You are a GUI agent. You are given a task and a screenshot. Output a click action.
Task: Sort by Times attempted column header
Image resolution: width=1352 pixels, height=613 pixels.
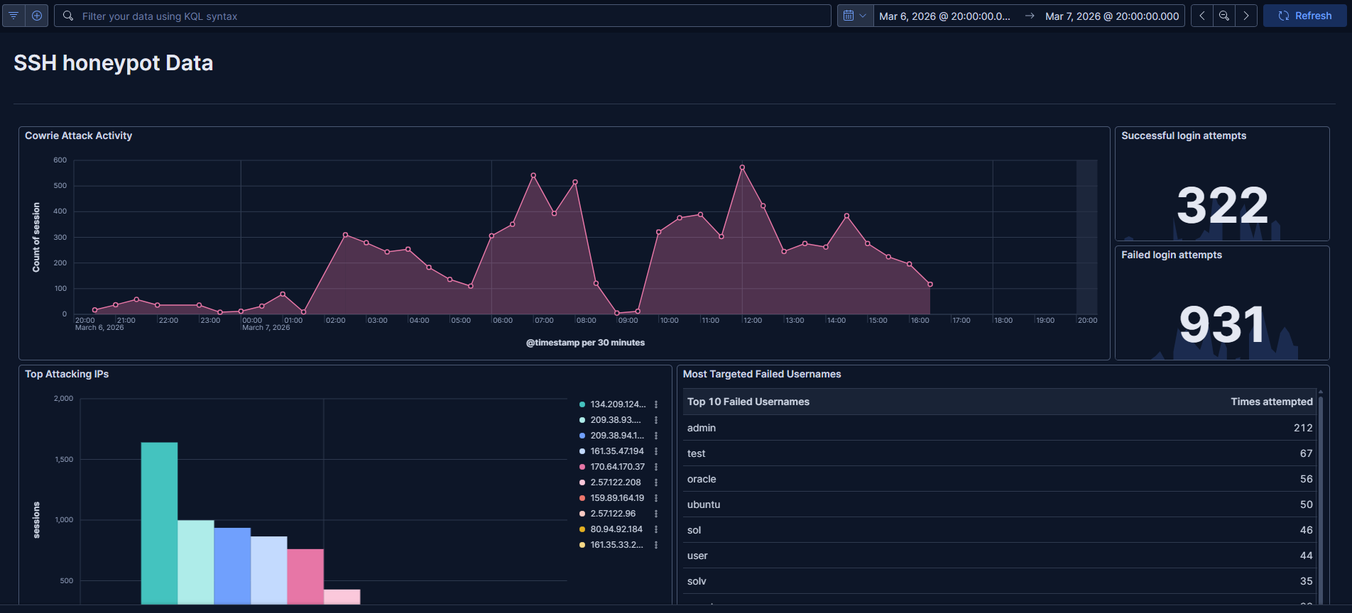tap(1271, 402)
